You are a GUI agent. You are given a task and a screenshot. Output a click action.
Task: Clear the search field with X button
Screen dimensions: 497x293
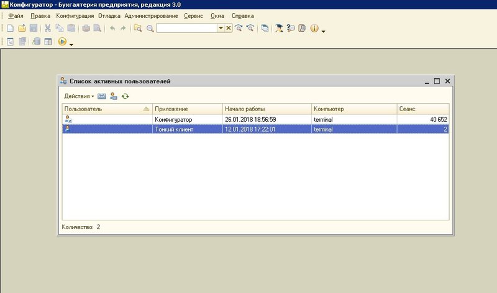228,28
